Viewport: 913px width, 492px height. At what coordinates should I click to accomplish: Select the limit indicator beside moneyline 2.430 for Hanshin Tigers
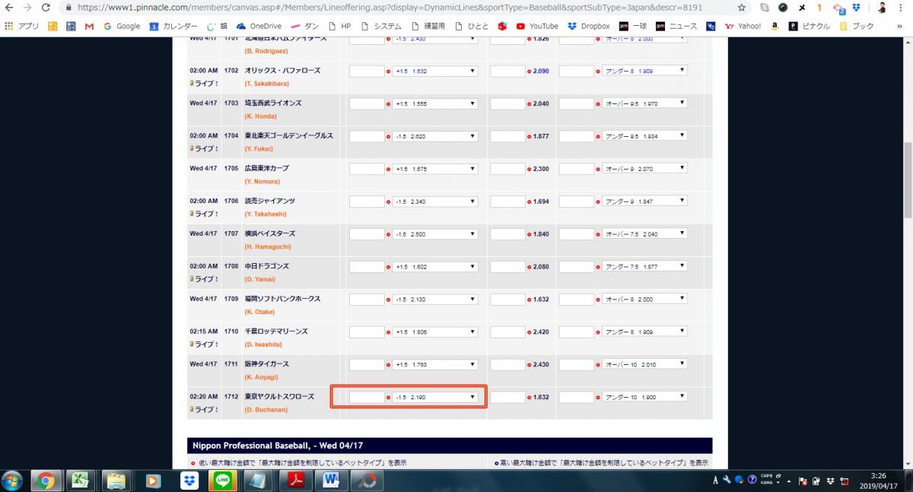[x=530, y=365]
